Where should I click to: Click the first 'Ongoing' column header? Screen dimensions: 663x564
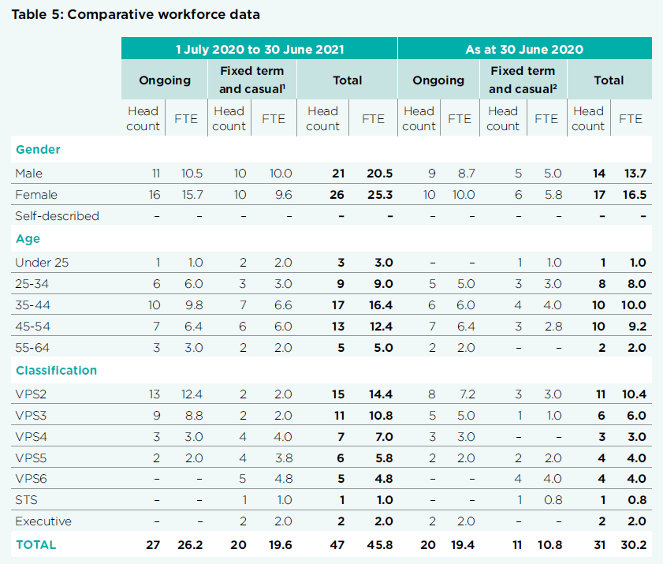tap(165, 80)
